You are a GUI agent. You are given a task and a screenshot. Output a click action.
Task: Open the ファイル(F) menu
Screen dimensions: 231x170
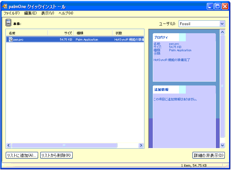tap(12, 13)
